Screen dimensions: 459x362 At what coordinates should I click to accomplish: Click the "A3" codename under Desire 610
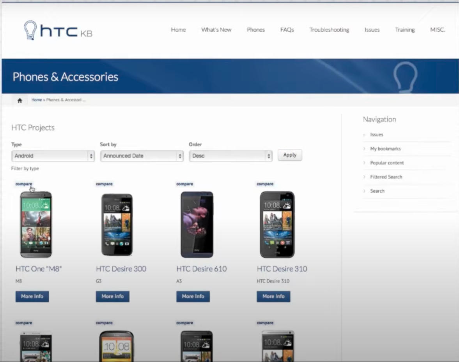[179, 281]
